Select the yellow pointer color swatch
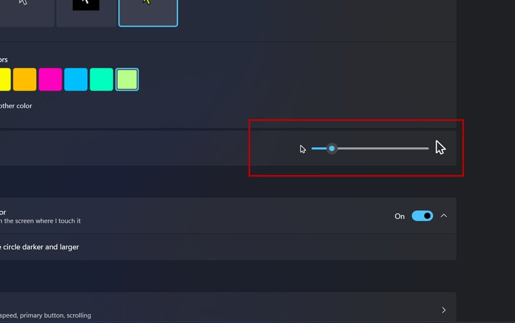This screenshot has height=323, width=515. coord(5,79)
